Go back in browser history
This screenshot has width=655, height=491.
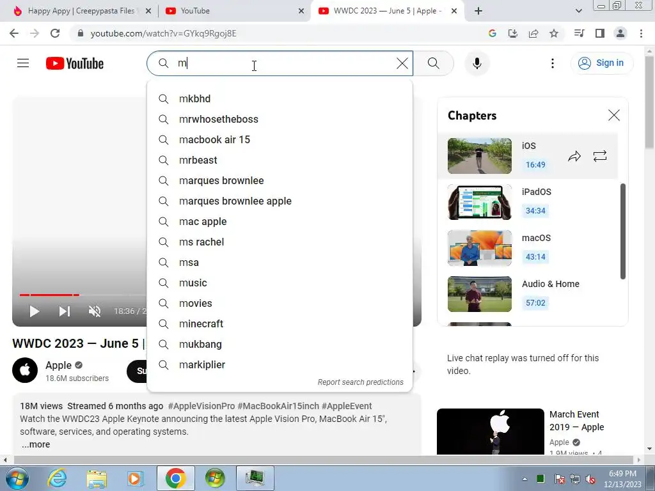coord(14,33)
